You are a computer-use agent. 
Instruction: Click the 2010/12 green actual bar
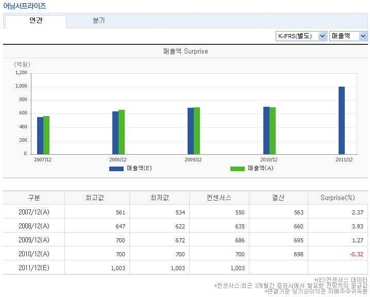[x=273, y=130]
